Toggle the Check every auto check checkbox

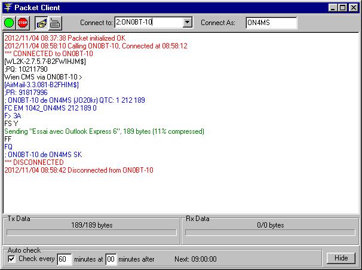[11, 259]
